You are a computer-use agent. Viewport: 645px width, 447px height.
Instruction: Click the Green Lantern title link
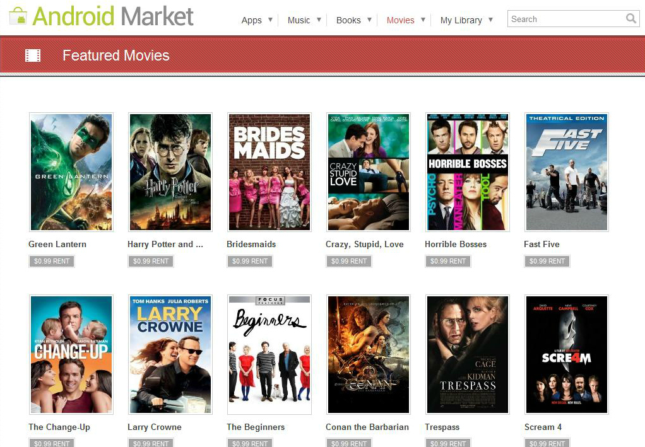[57, 244]
